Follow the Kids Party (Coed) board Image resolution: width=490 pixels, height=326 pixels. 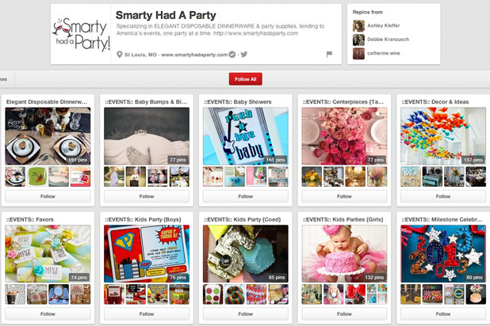click(245, 314)
